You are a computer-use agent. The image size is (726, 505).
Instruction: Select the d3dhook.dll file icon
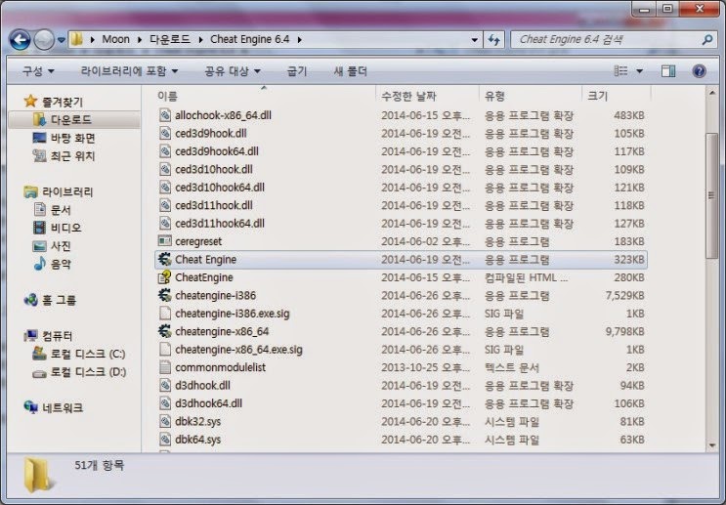165,385
